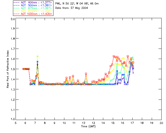Click the x-axis label 8
Screen dimensions: 166x133
pyautogui.click(x=45, y=123)
